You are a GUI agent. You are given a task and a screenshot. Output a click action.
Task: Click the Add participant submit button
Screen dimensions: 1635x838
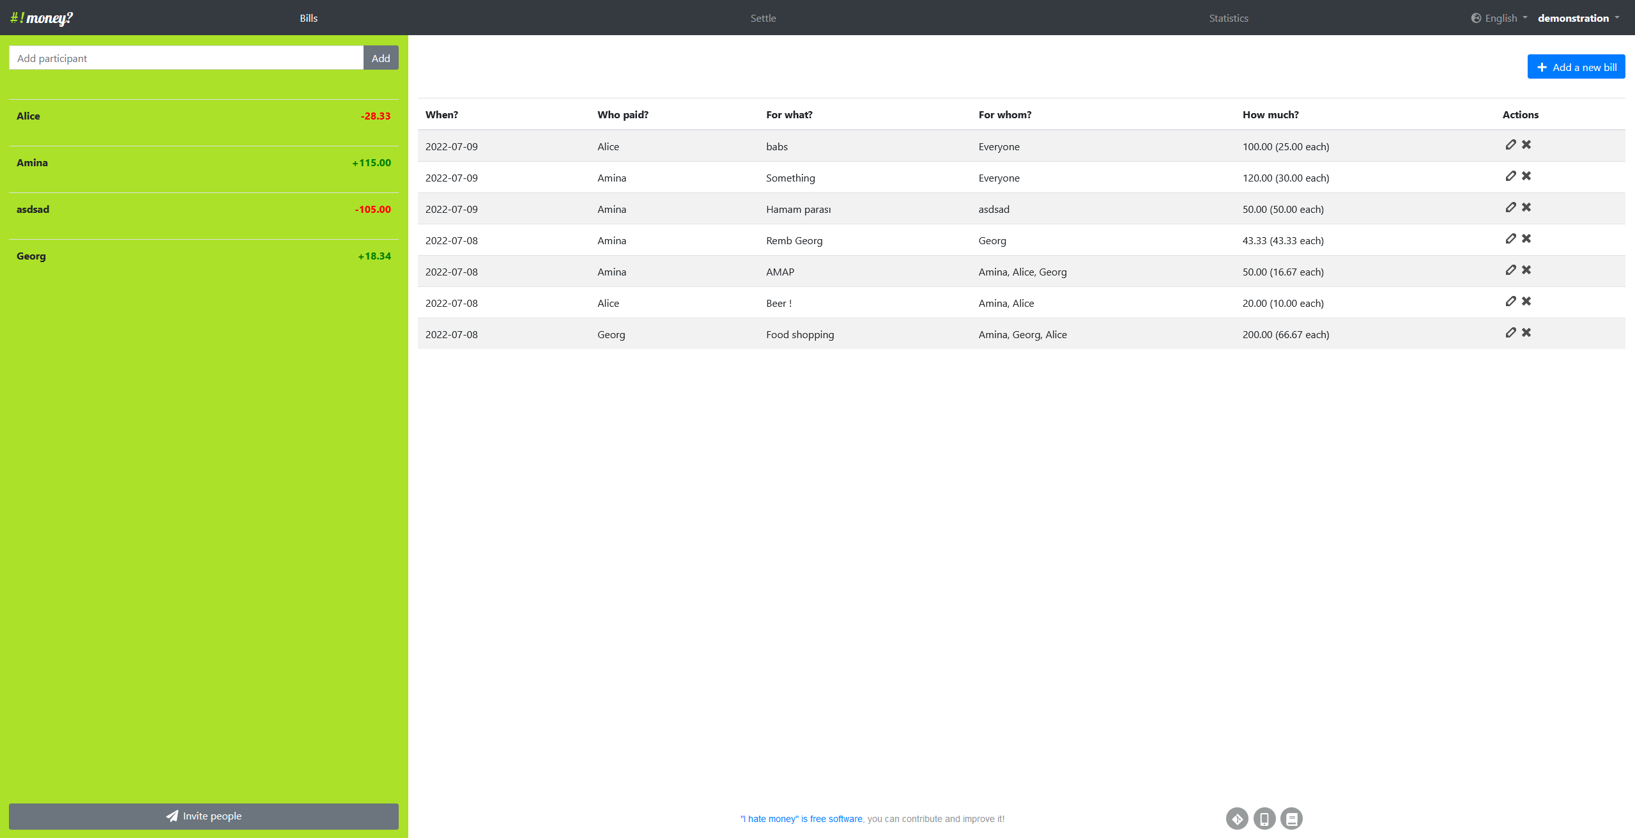pos(381,58)
